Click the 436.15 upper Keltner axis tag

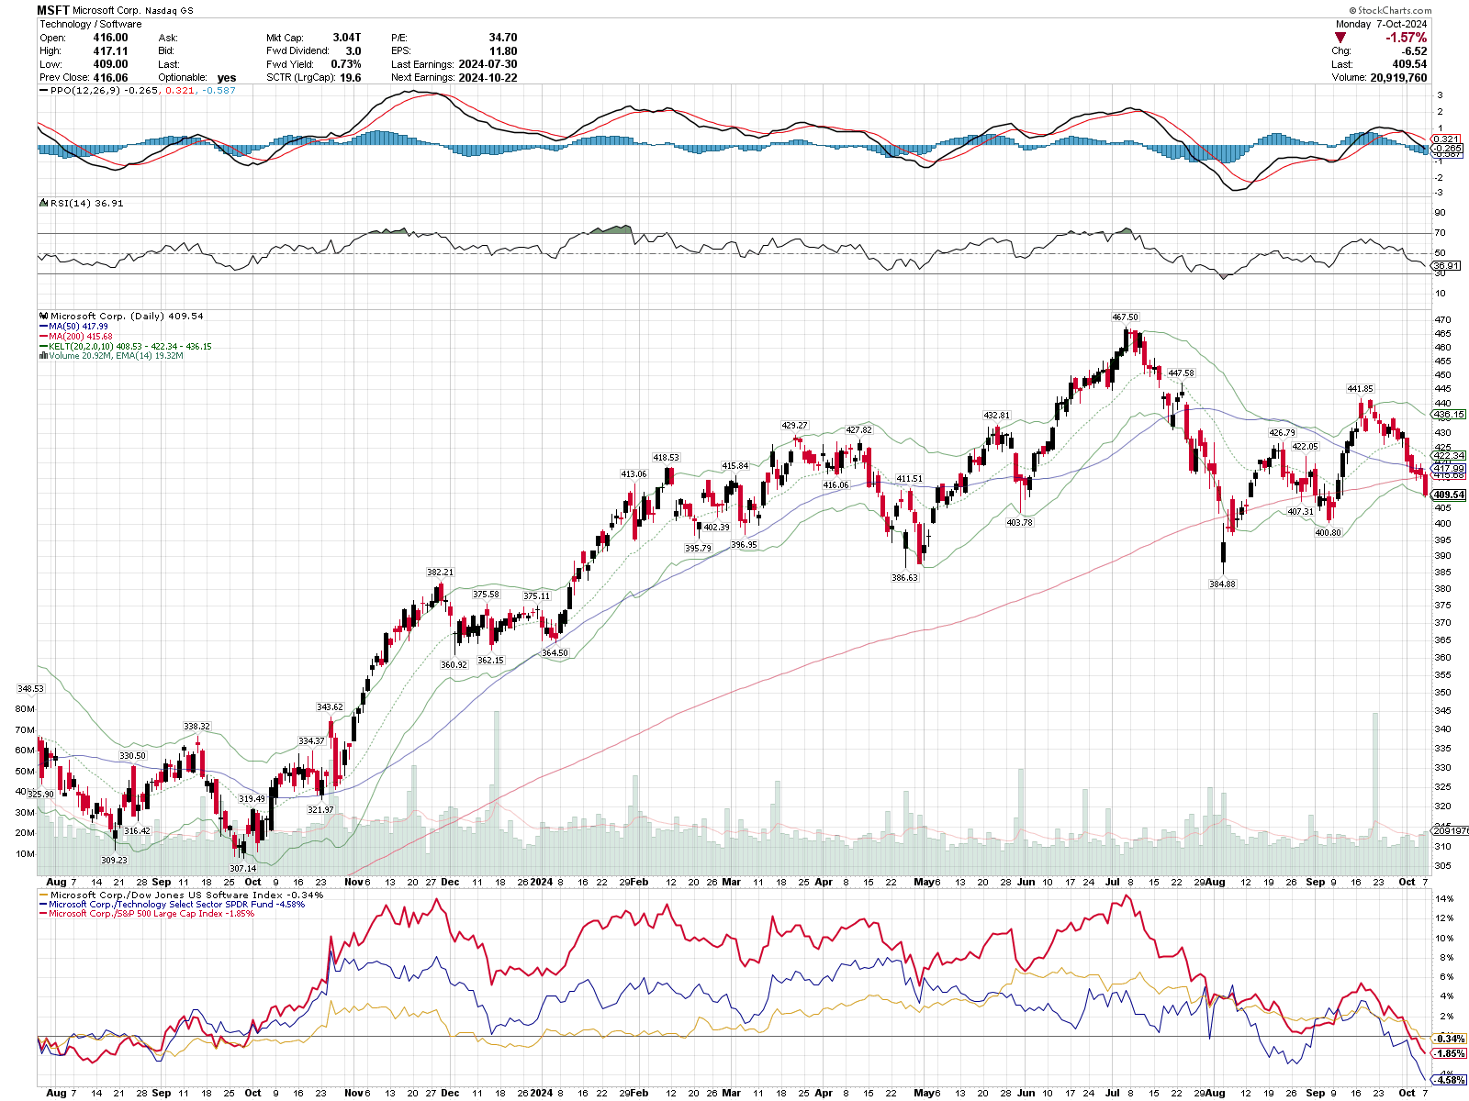coord(1449,415)
